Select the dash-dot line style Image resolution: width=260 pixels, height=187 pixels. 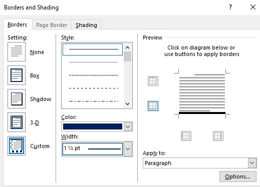pos(93,101)
